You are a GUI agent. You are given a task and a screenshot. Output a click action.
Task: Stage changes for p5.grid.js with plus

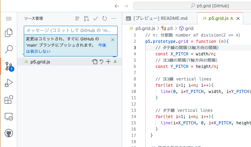tap(108, 62)
